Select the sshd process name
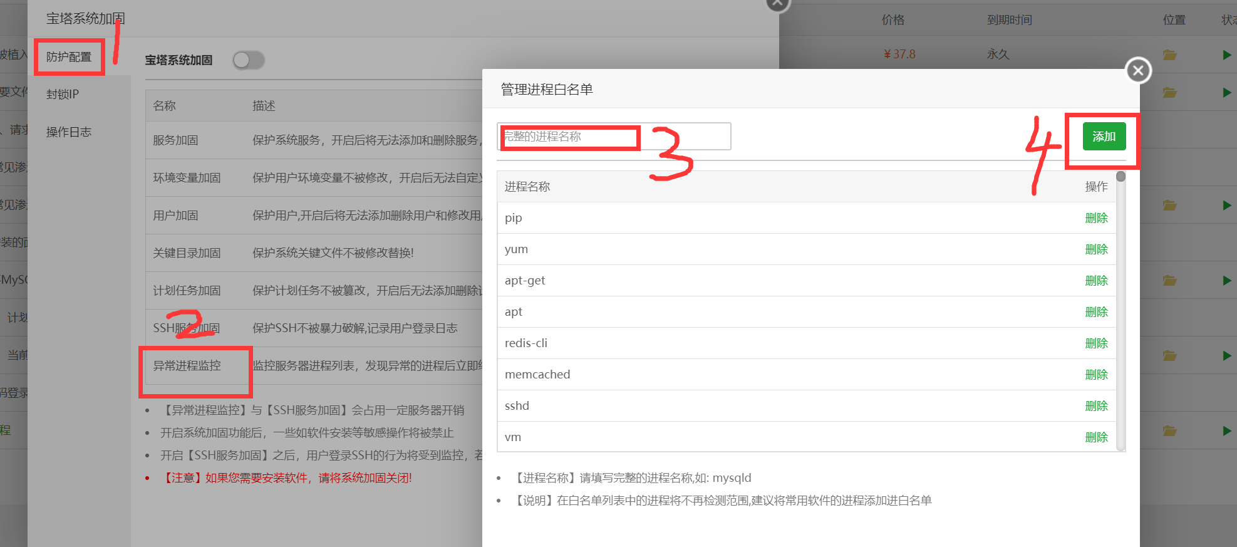Viewport: 1237px width, 547px height. tap(517, 406)
